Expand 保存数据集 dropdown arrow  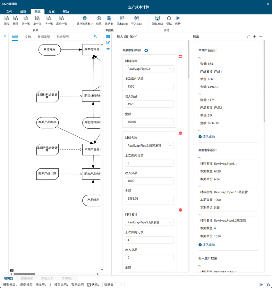(92, 24)
